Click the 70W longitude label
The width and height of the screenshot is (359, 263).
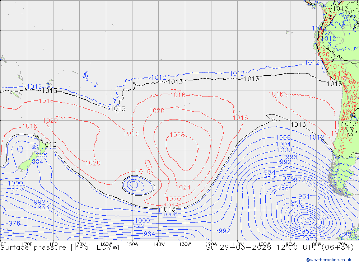[343, 244]
